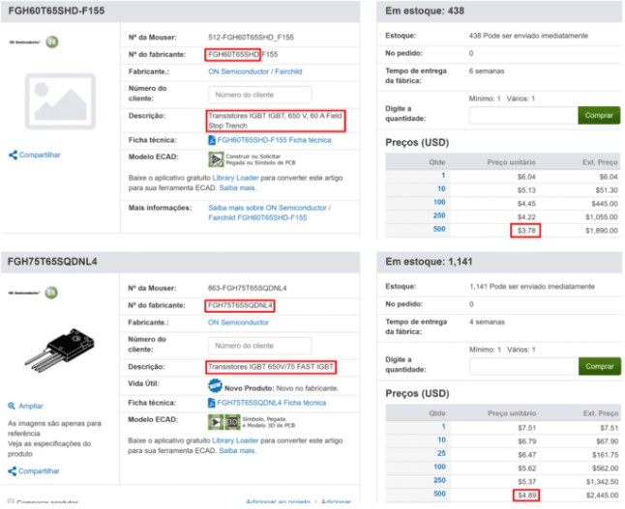
Task: Click ECAD symbol icon for FGH75T65SQDNL4
Action: 216,422
